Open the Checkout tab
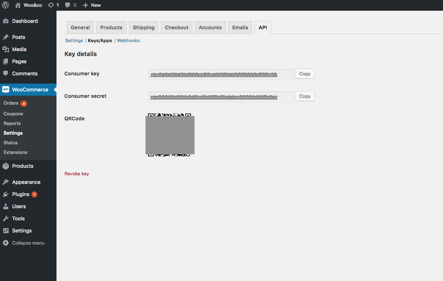443x281 pixels. [x=177, y=27]
